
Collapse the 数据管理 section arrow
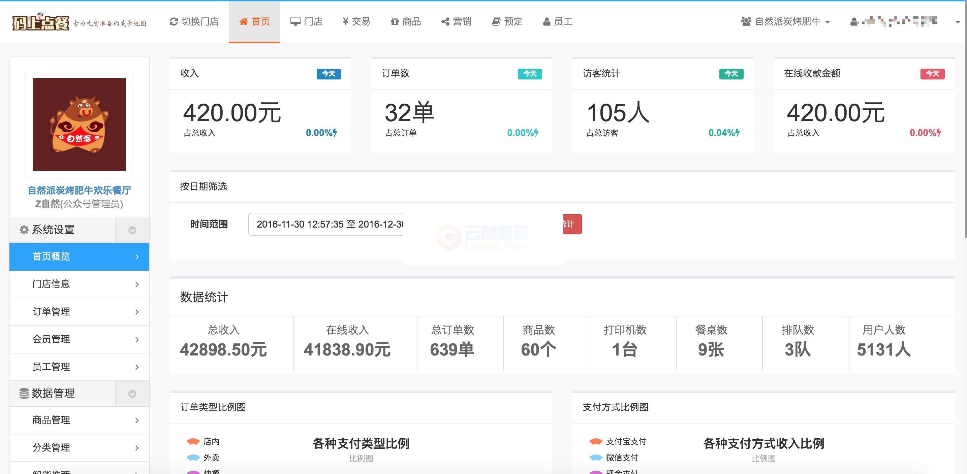132,394
